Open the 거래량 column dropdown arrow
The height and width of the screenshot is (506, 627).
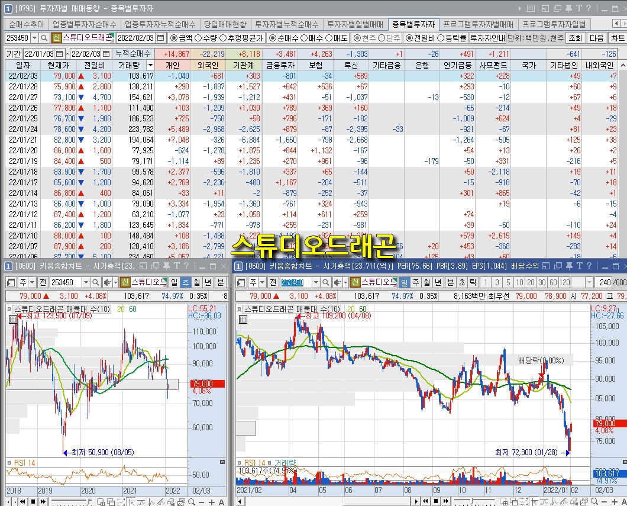(x=150, y=65)
